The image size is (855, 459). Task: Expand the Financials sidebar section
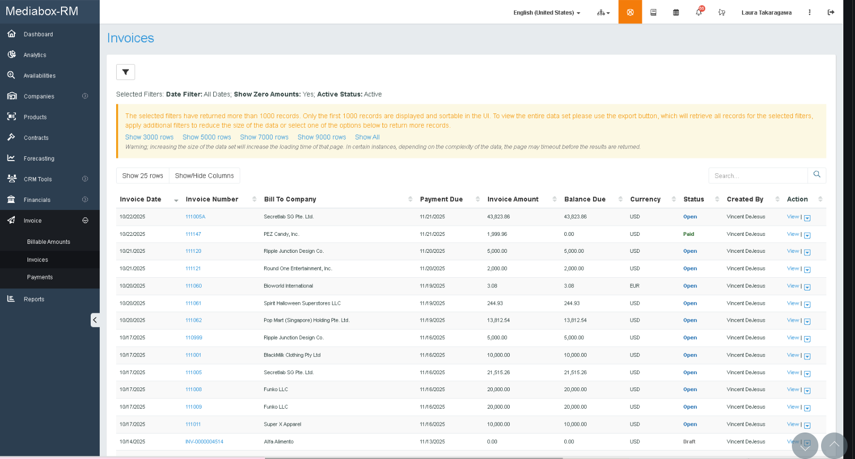pos(50,200)
